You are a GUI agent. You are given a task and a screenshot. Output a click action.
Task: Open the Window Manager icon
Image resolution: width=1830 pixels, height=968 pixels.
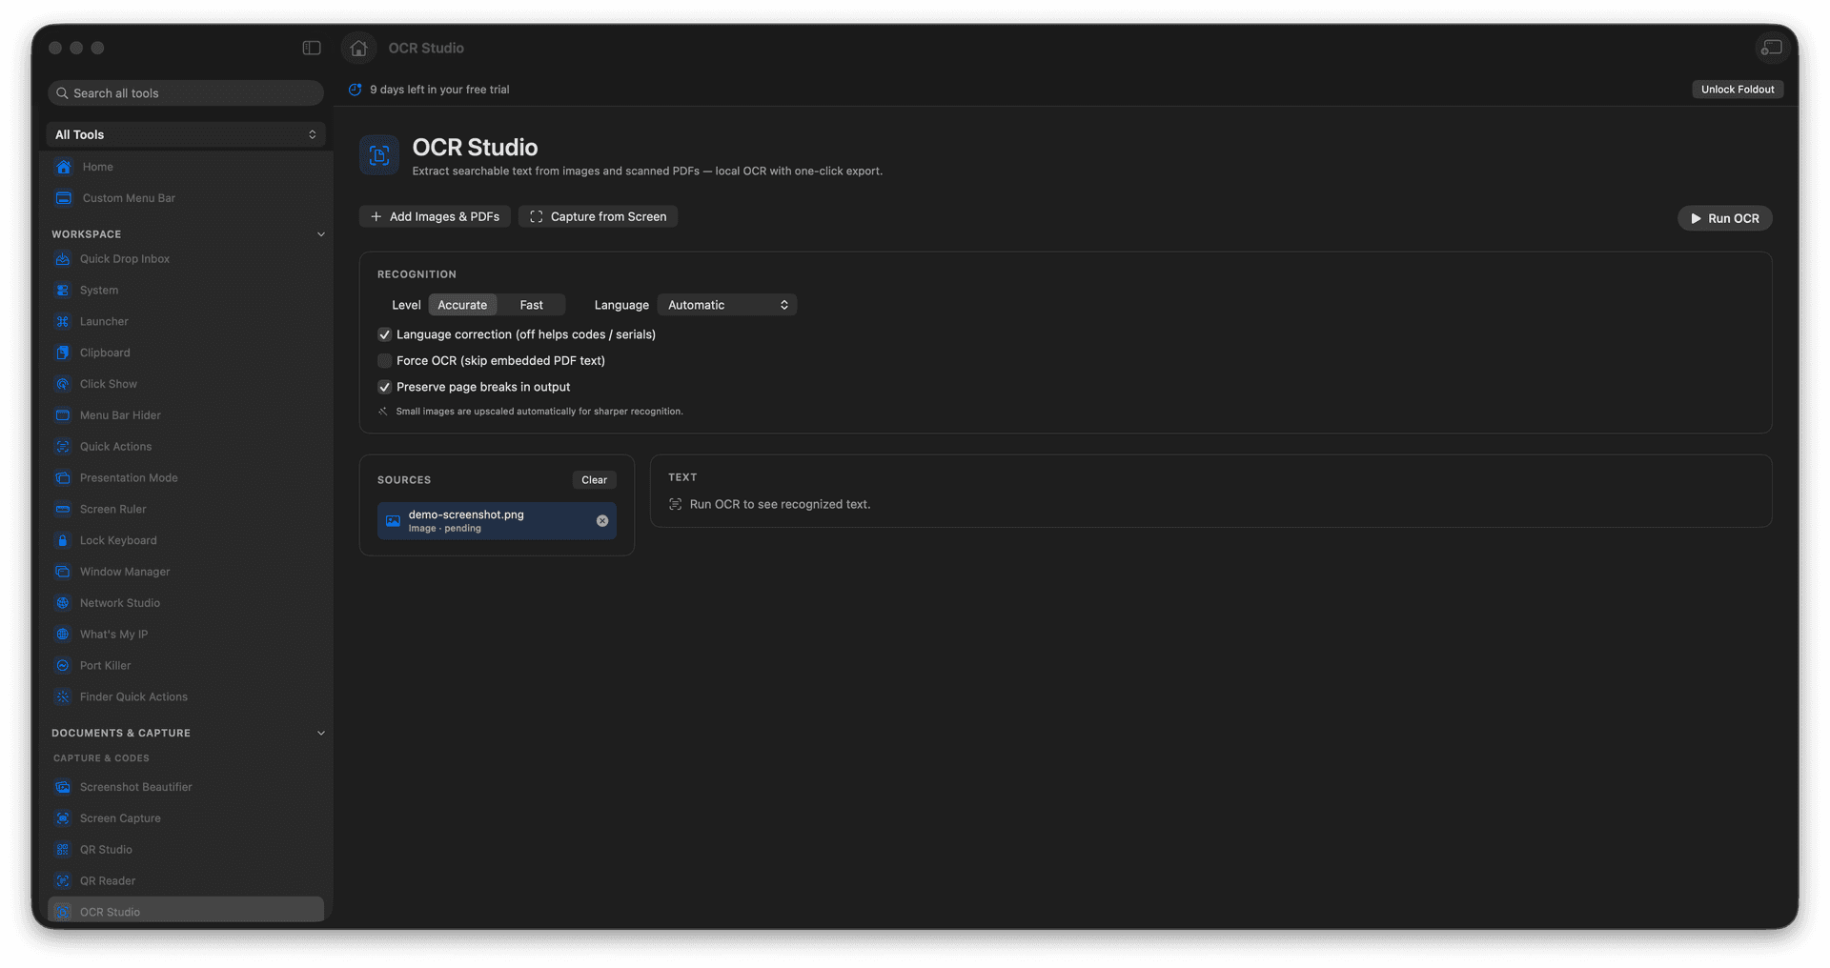63,572
